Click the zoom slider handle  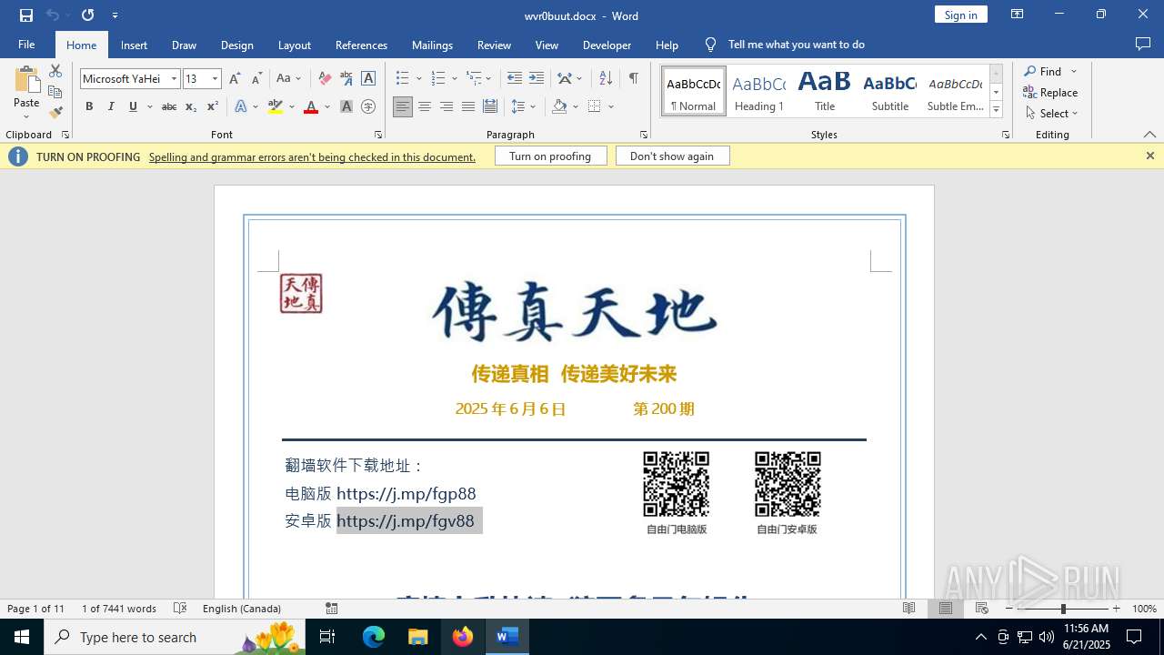1063,609
